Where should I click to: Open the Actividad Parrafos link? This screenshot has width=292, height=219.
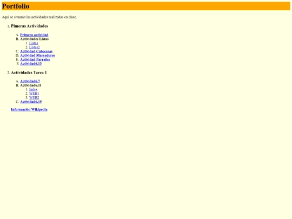(35, 59)
